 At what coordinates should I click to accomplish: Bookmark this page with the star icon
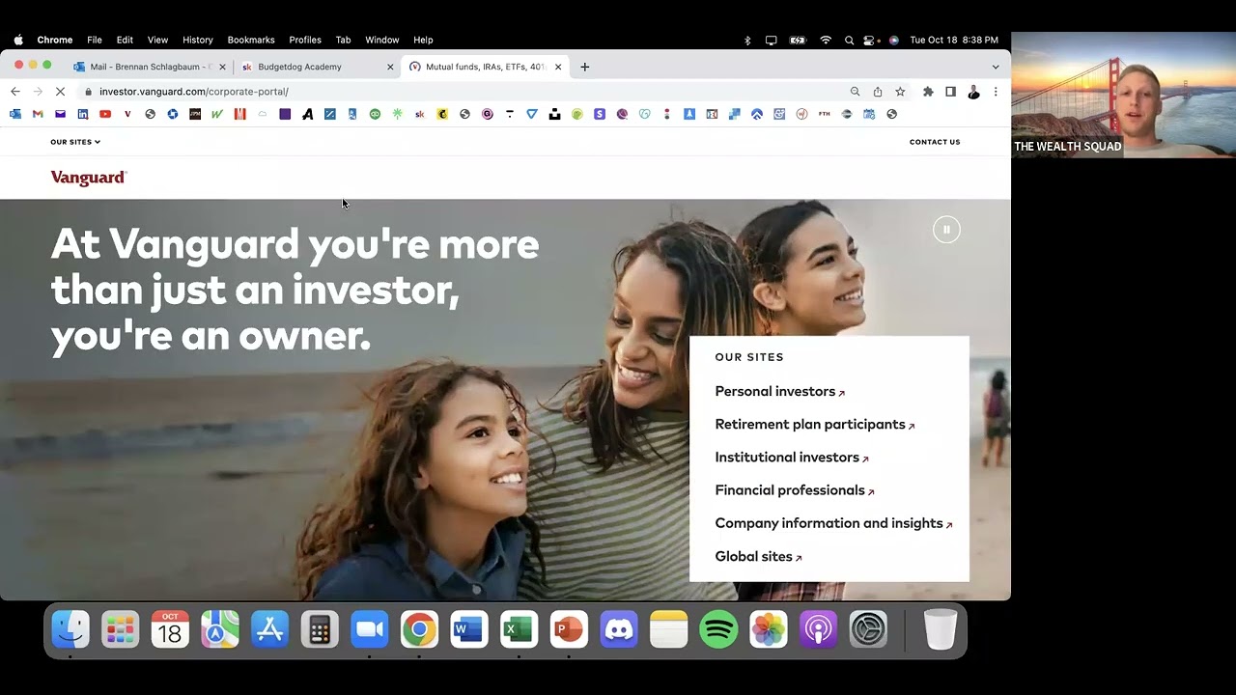[x=900, y=92]
